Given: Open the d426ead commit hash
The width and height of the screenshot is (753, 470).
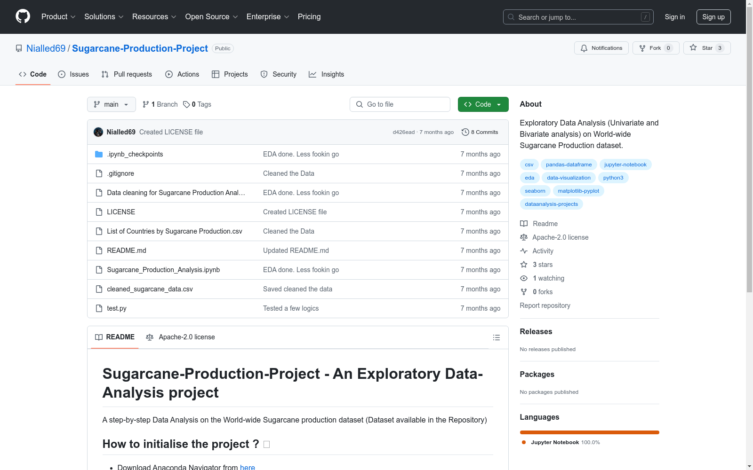Looking at the screenshot, I should [404, 132].
